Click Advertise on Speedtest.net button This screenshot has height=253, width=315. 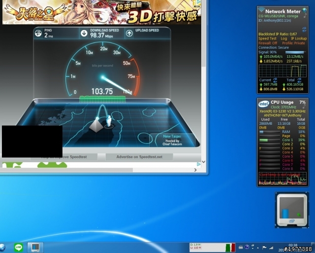click(x=139, y=157)
